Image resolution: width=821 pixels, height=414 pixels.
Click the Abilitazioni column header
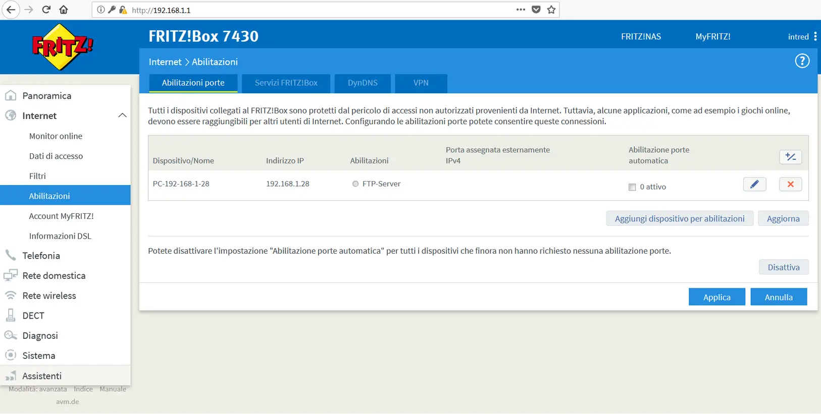click(369, 160)
